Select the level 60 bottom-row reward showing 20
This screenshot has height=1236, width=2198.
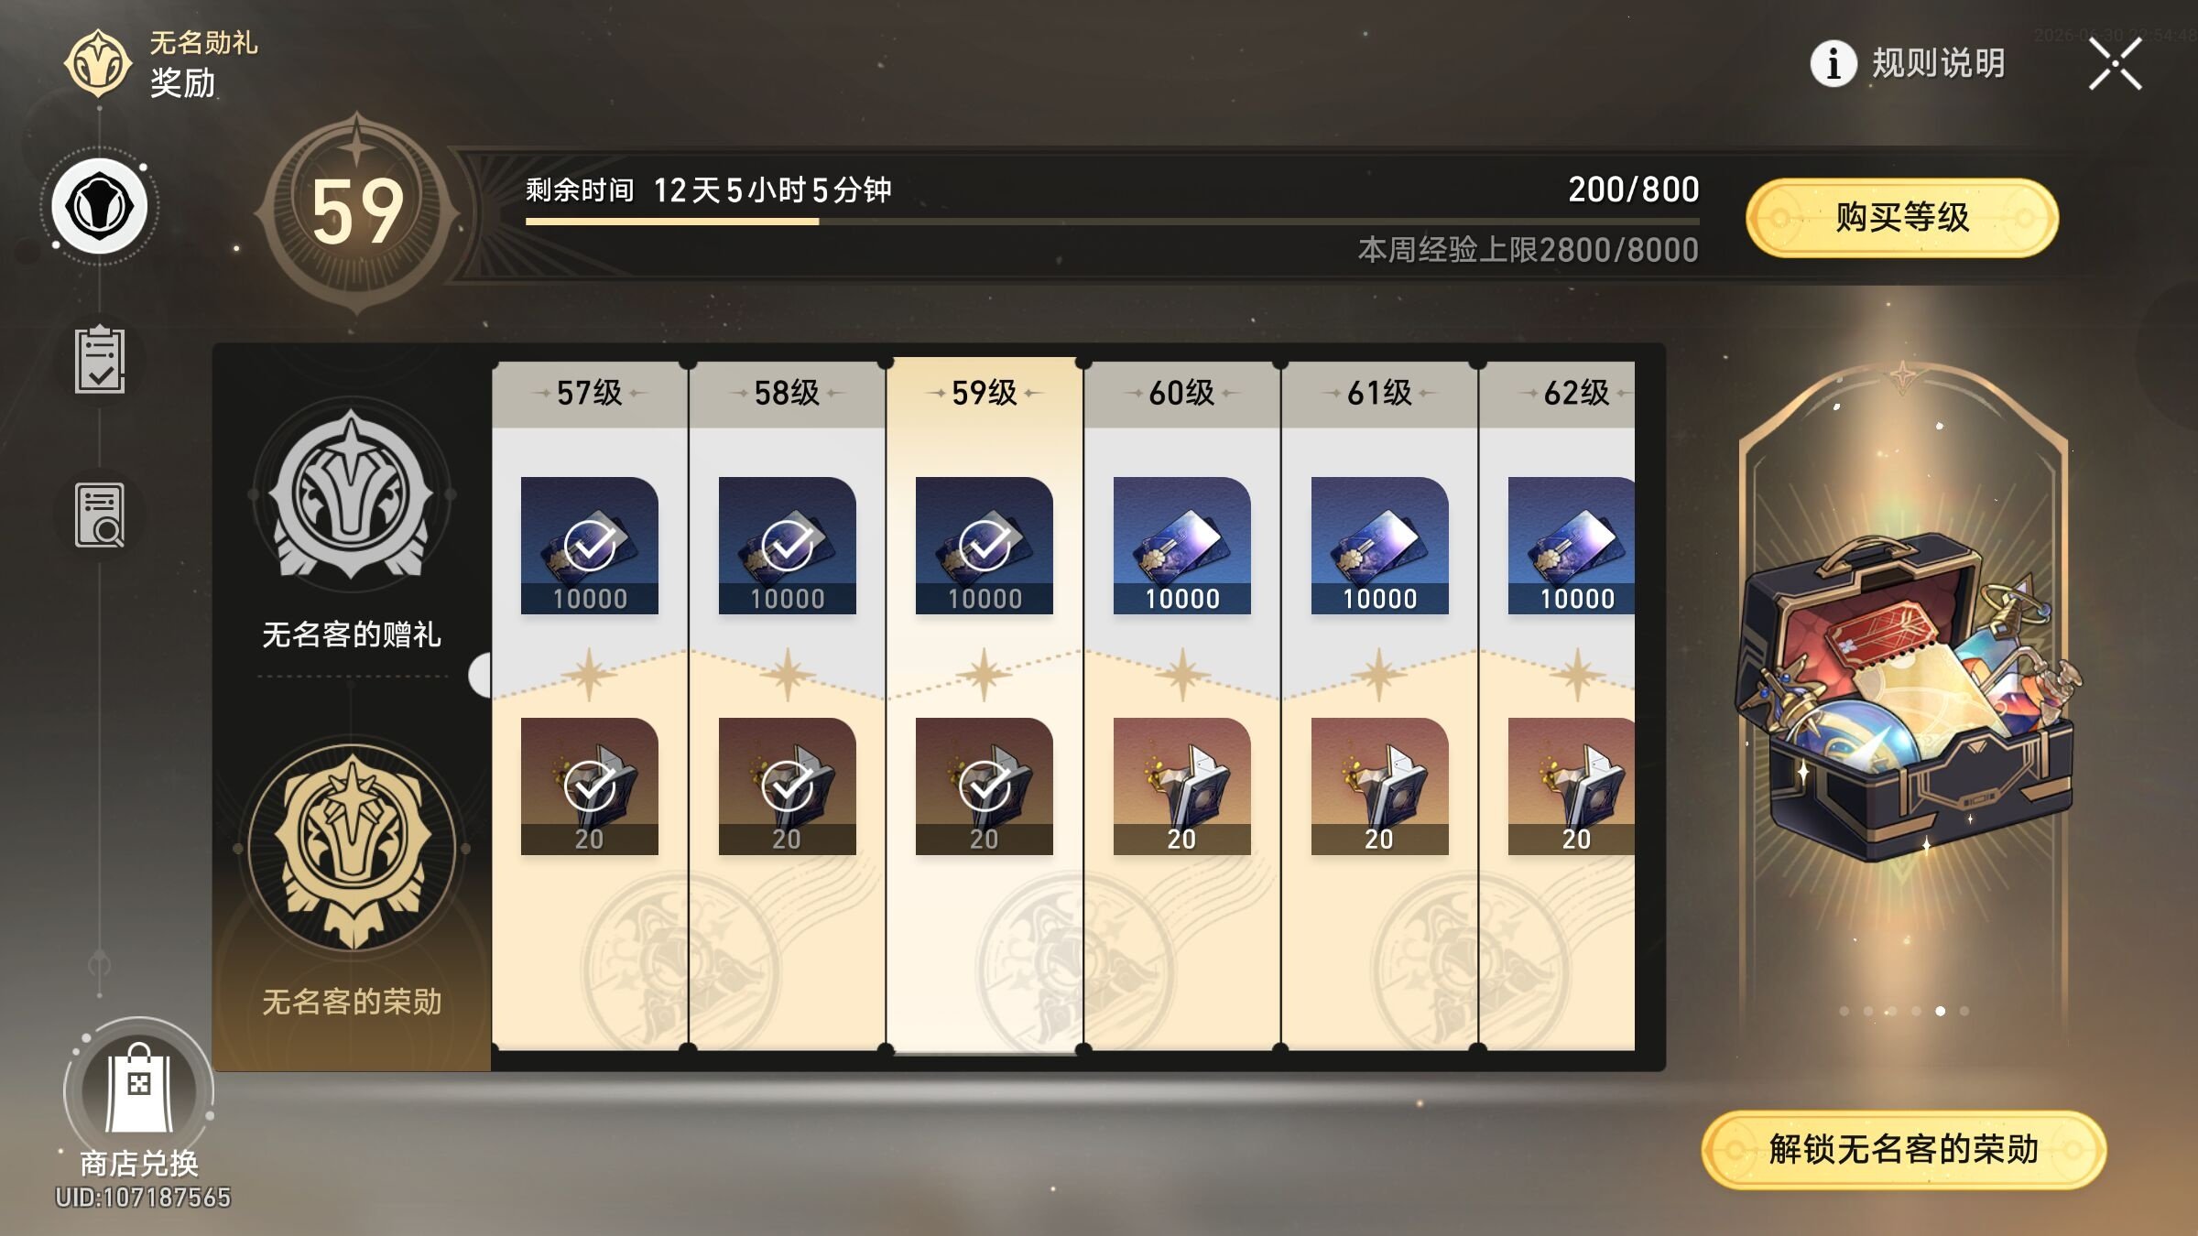point(1181,786)
